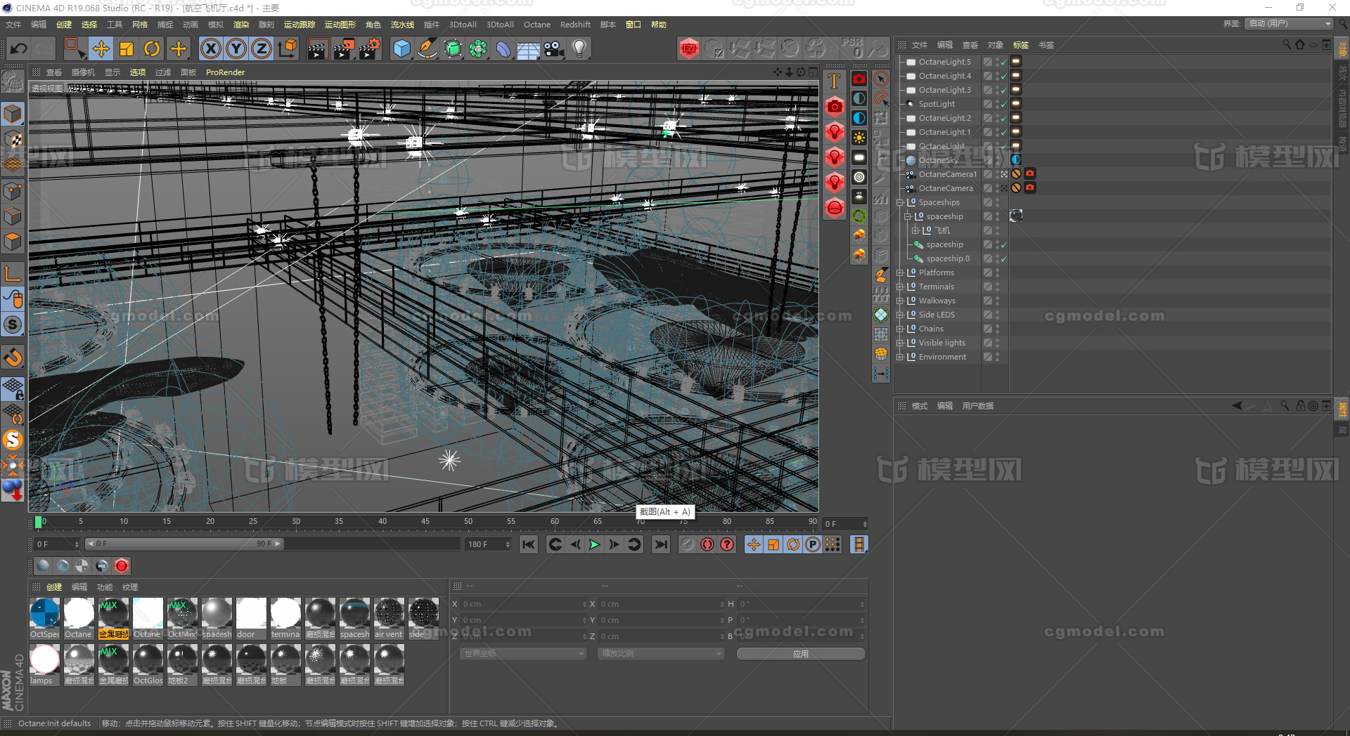Select the Rotate tool
The width and height of the screenshot is (1350, 736).
pyautogui.click(x=152, y=48)
